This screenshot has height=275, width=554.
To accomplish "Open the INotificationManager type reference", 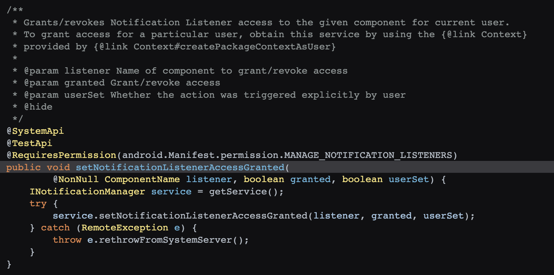I will pos(87,192).
